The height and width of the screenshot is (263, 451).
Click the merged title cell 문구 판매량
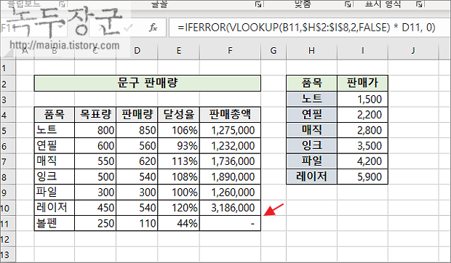tap(148, 84)
